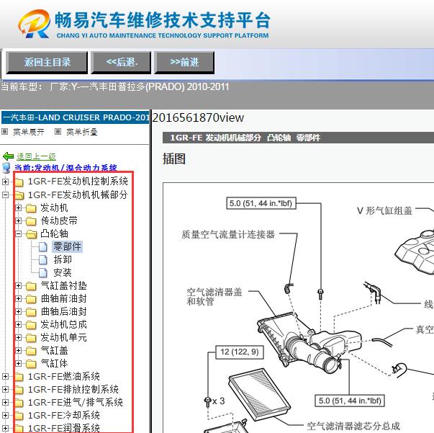This screenshot has height=433, width=434.
Task: Expand the 发动机 subfolder
Action: (x=18, y=207)
